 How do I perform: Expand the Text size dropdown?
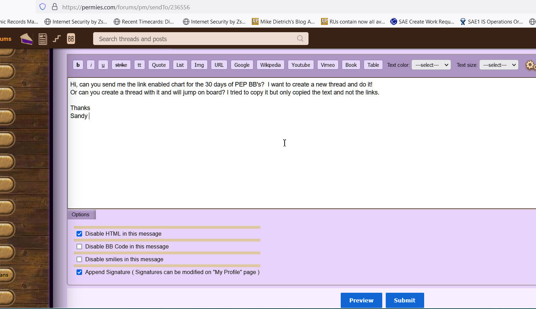coord(499,65)
